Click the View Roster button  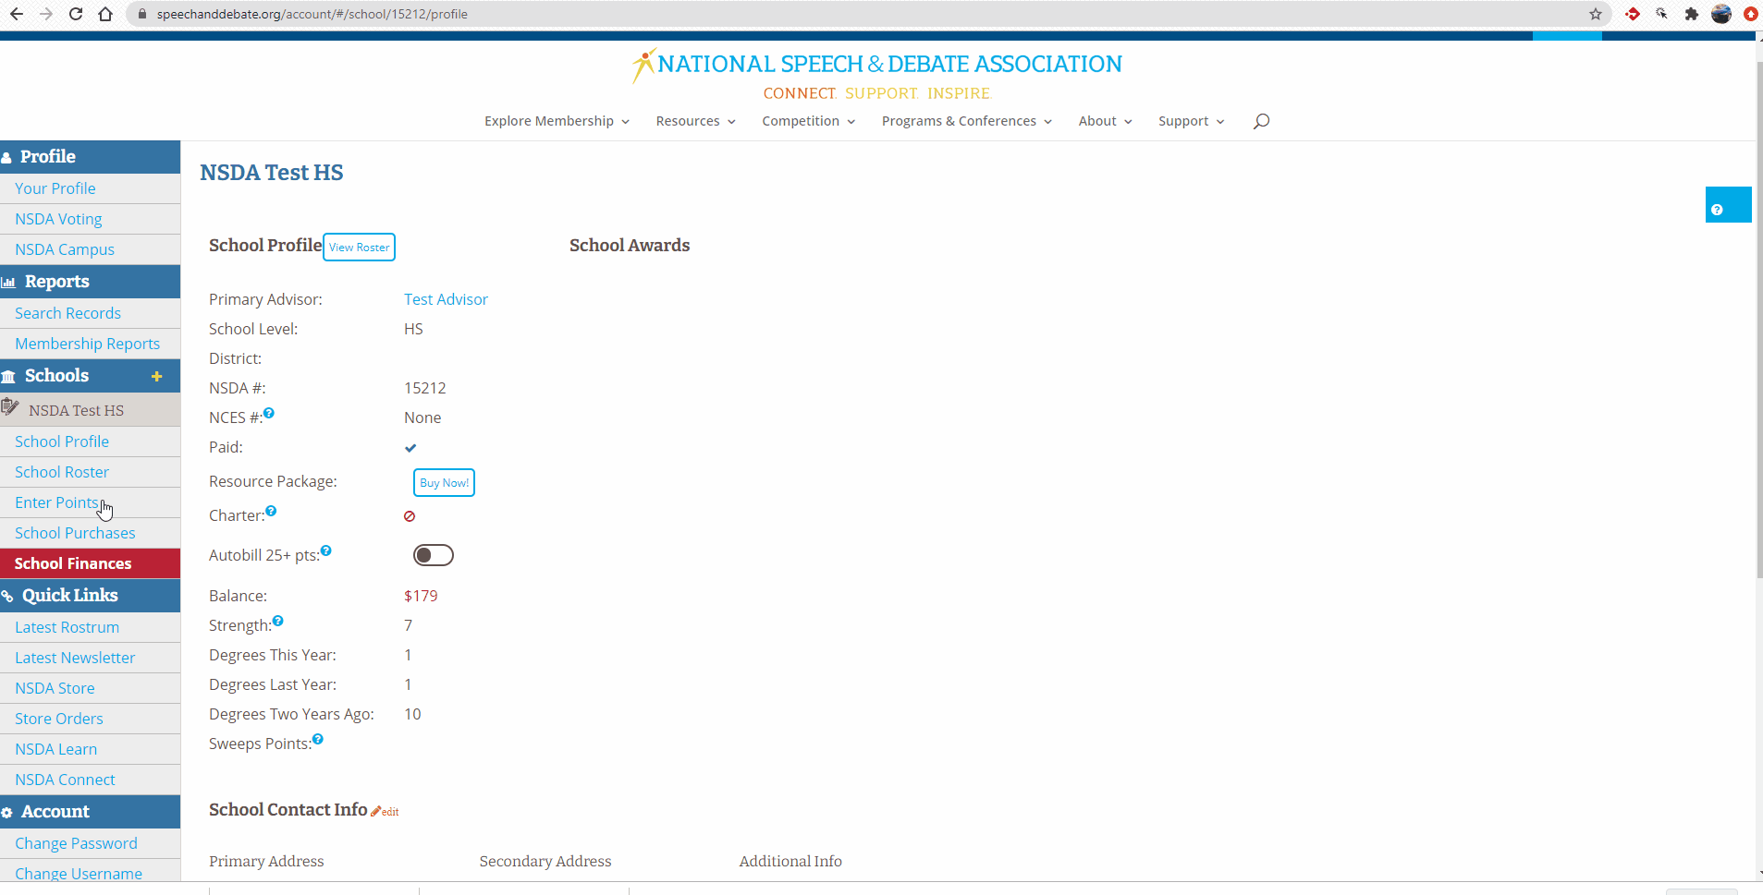coord(359,248)
